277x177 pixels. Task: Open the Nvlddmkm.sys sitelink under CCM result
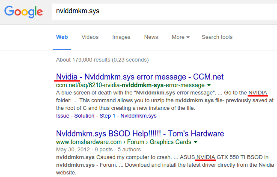(139, 116)
